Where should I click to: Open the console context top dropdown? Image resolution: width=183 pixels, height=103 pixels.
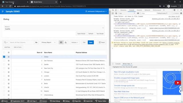(127, 13)
